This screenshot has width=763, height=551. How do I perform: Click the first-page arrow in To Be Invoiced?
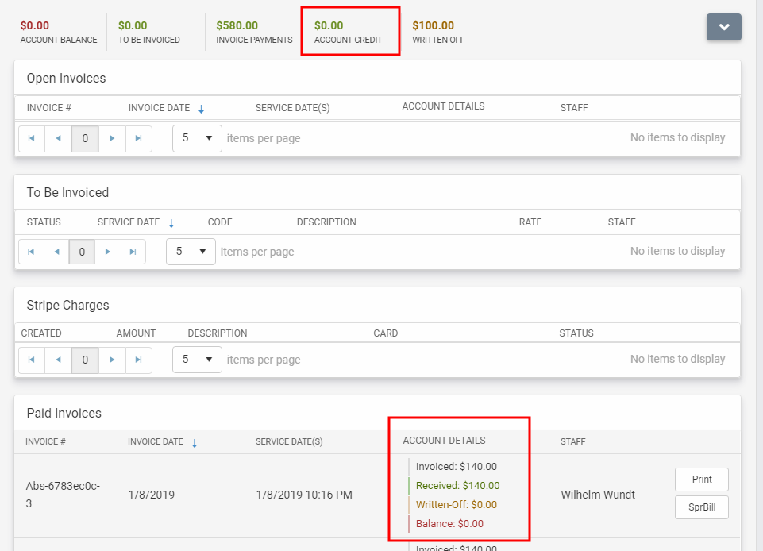(32, 252)
